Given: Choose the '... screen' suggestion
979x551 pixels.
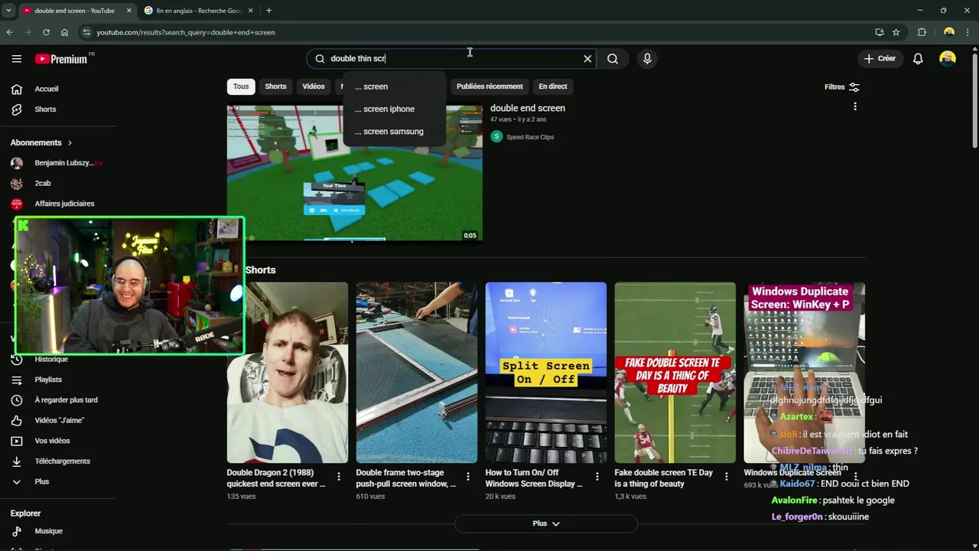Looking at the screenshot, I should pos(394,86).
